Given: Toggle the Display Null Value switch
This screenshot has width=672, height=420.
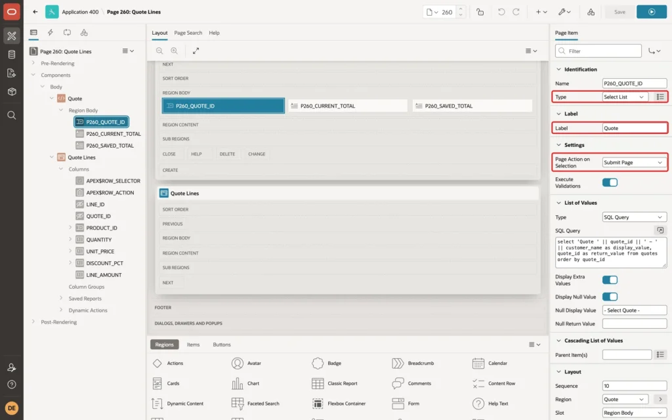Looking at the screenshot, I should pyautogui.click(x=610, y=297).
